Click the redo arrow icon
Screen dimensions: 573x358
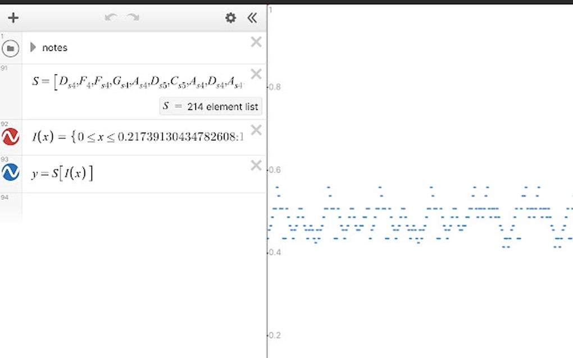(x=133, y=17)
